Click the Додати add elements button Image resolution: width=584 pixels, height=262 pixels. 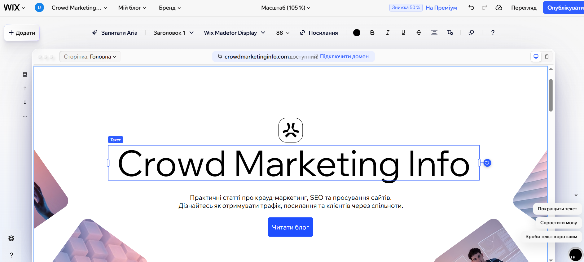(22, 33)
